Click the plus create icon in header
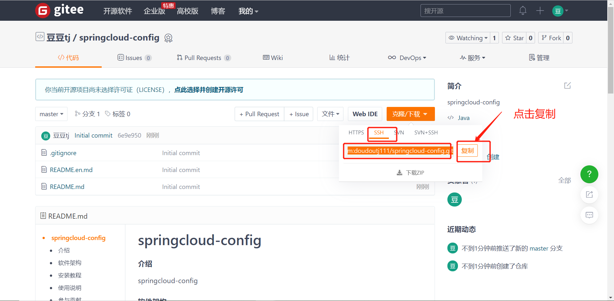 [540, 11]
